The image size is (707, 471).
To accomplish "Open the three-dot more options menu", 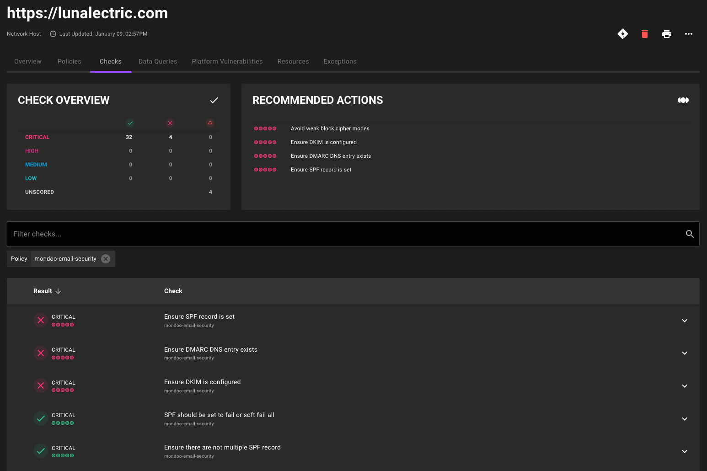I will pos(688,34).
